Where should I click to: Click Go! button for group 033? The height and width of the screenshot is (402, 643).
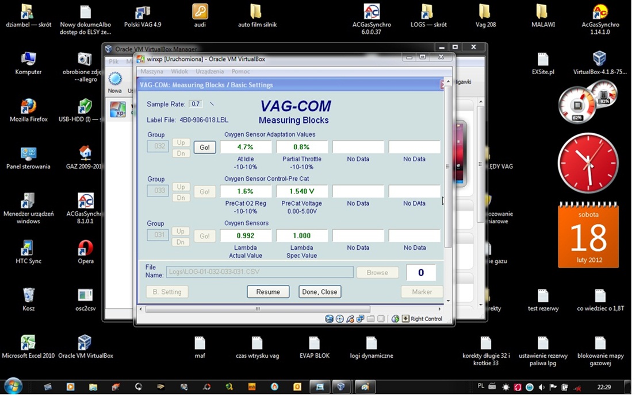pos(205,192)
